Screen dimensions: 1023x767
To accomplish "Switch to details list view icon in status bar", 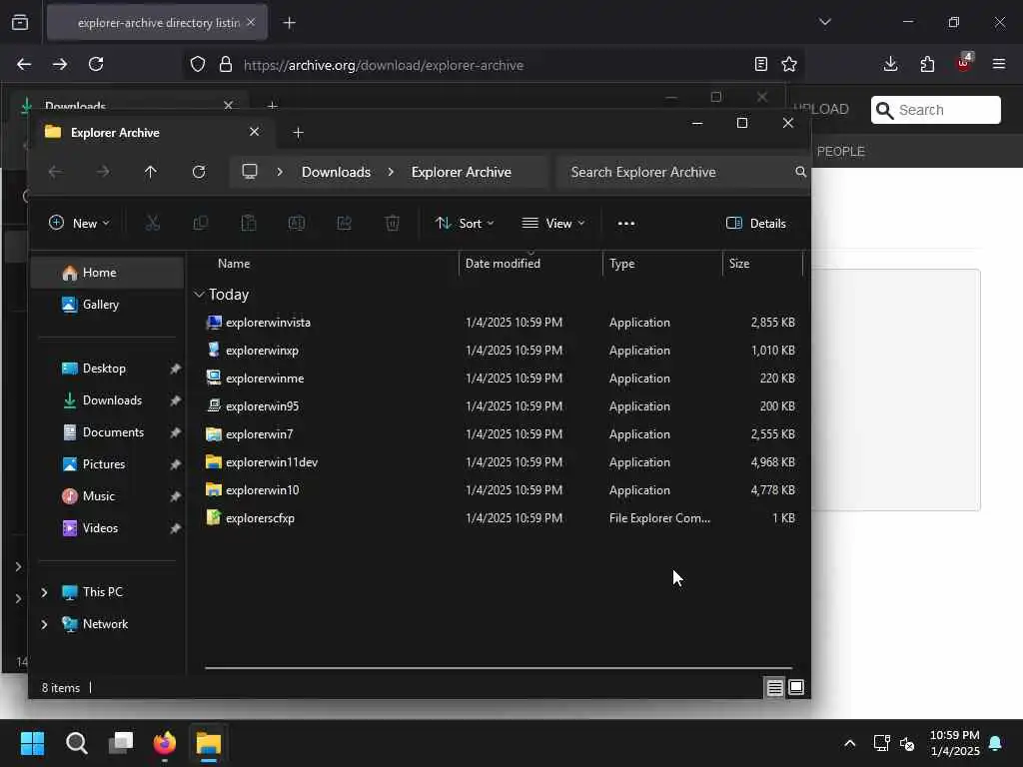I will tap(774, 687).
